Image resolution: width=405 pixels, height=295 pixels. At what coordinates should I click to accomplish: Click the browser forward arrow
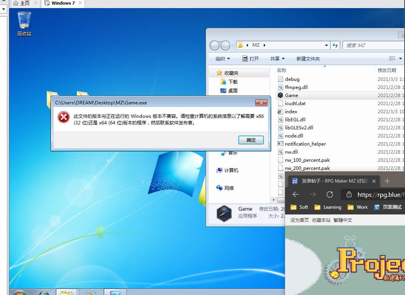313,194
